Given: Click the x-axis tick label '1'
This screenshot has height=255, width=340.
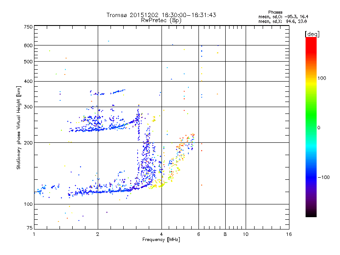Looking at the screenshot, I should pos(34,234).
